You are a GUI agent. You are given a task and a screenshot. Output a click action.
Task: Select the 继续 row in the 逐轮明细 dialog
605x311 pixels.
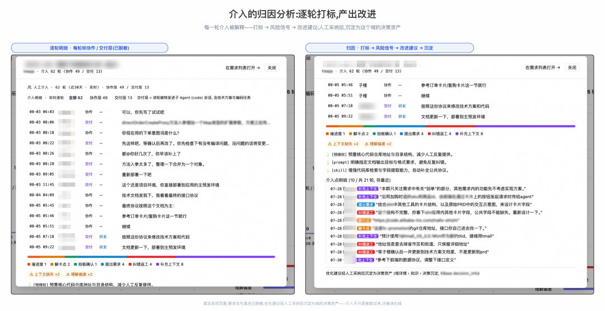point(151,227)
